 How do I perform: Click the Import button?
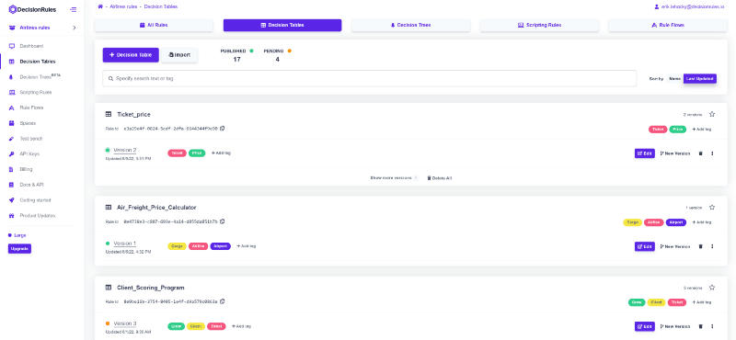coord(179,55)
